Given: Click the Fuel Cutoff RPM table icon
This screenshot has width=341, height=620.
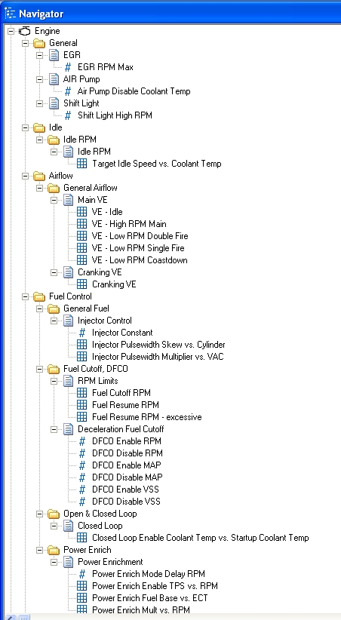Looking at the screenshot, I should (81, 393).
